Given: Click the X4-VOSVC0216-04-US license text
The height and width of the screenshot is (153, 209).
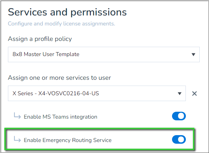Looking at the screenshot, I should pyautogui.click(x=69, y=94).
